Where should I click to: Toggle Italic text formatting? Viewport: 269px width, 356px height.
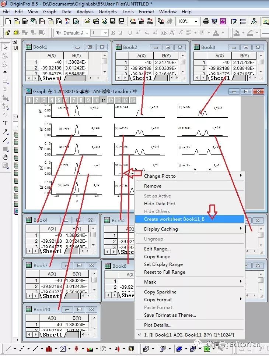pyautogui.click(x=121, y=33)
